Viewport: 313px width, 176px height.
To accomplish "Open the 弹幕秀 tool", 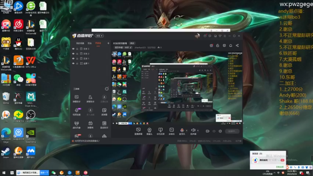I will 90,125.
